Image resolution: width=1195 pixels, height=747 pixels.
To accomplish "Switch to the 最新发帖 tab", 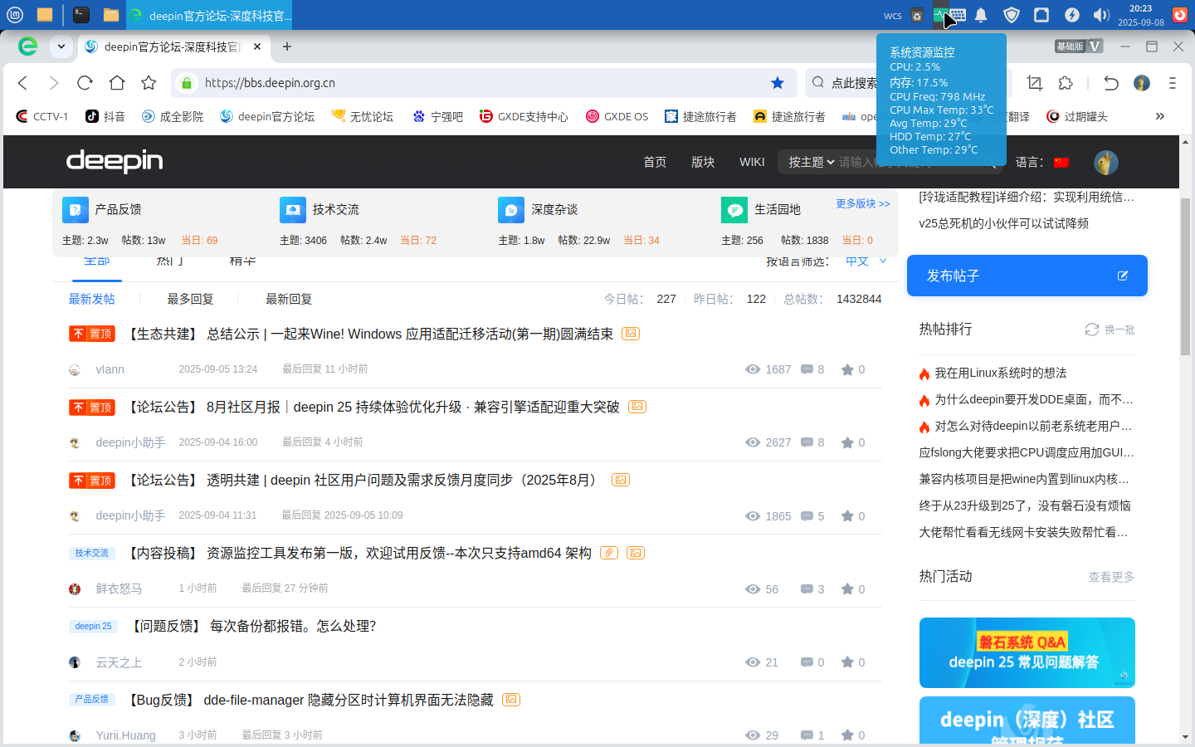I will (x=92, y=299).
